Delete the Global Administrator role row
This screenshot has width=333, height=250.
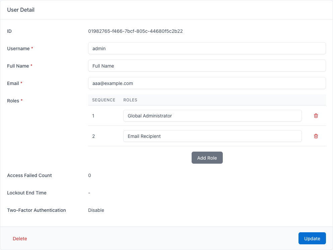316,116
